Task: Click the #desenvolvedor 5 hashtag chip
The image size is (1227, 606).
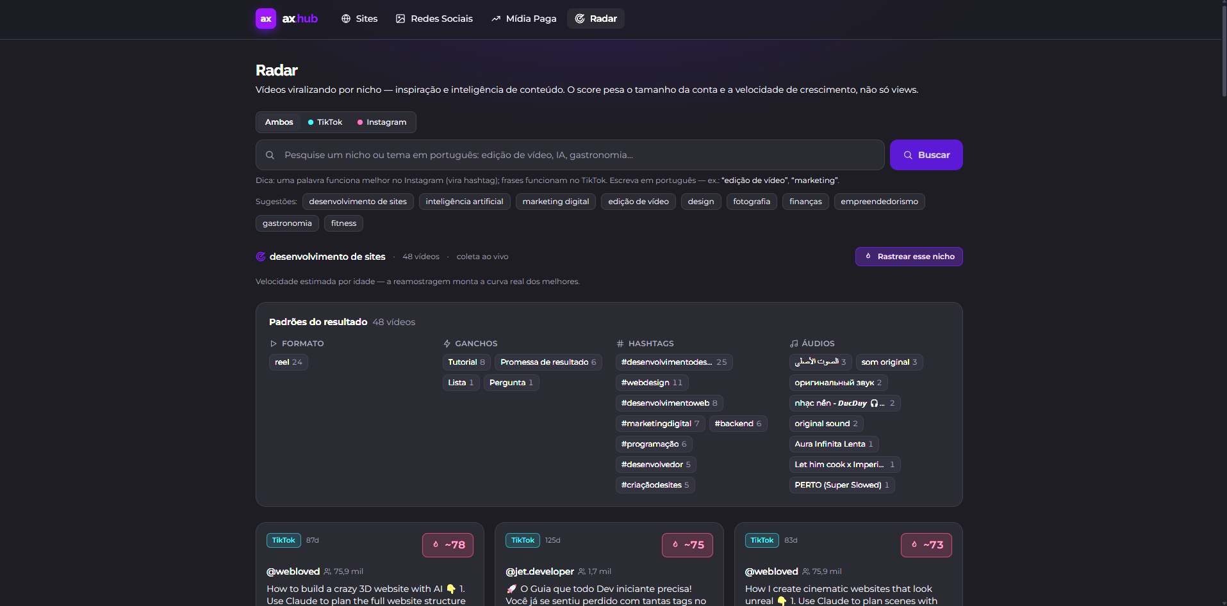Action: tap(656, 465)
